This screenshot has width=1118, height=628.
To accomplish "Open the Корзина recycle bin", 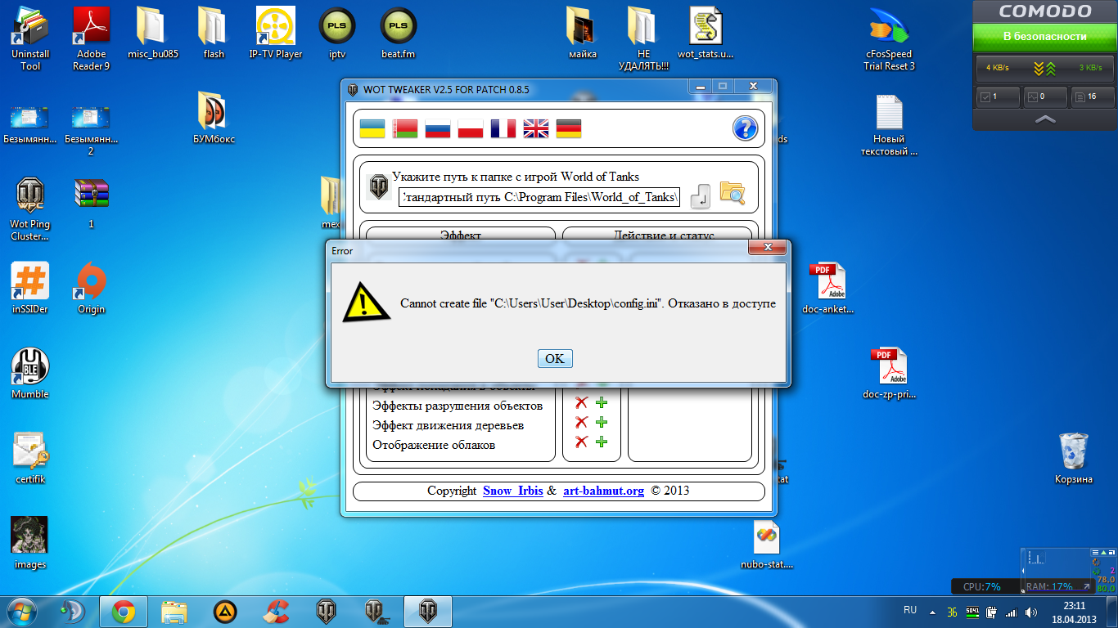I will (x=1073, y=458).
